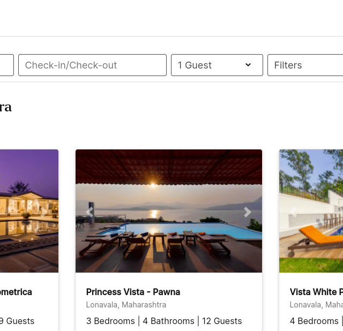Viewport: 343px width, 331px height.
Task: Show next photo of the Geometrica villa
Action: tap(44, 212)
